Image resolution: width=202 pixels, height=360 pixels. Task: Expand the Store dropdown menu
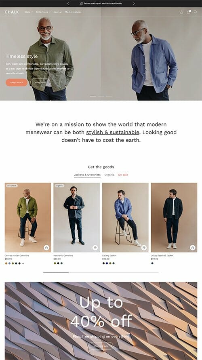point(29,12)
